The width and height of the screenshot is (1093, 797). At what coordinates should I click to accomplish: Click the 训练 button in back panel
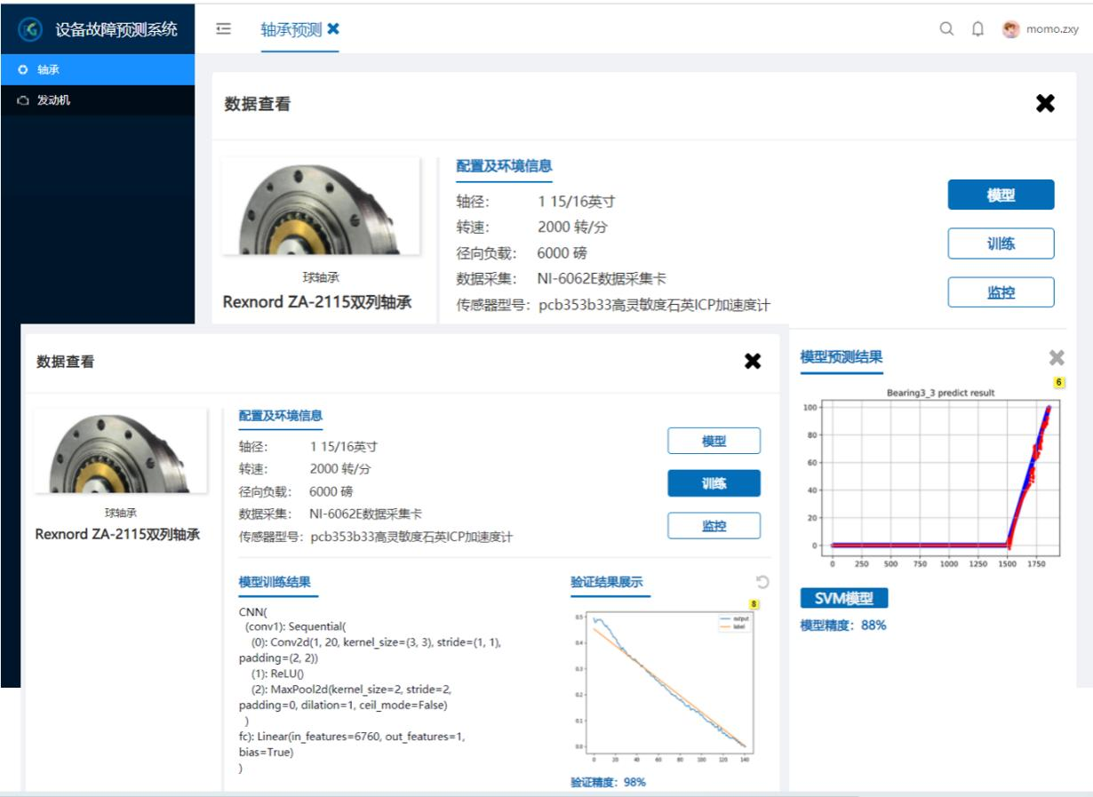click(x=1001, y=243)
